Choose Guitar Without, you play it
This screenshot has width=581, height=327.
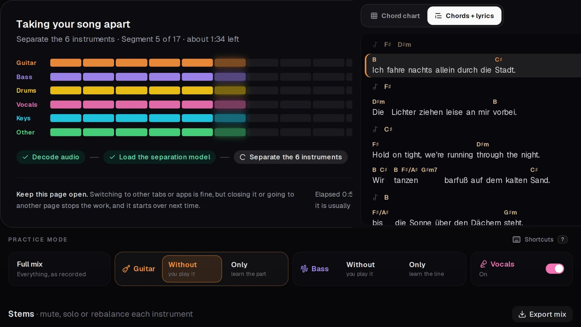point(192,269)
